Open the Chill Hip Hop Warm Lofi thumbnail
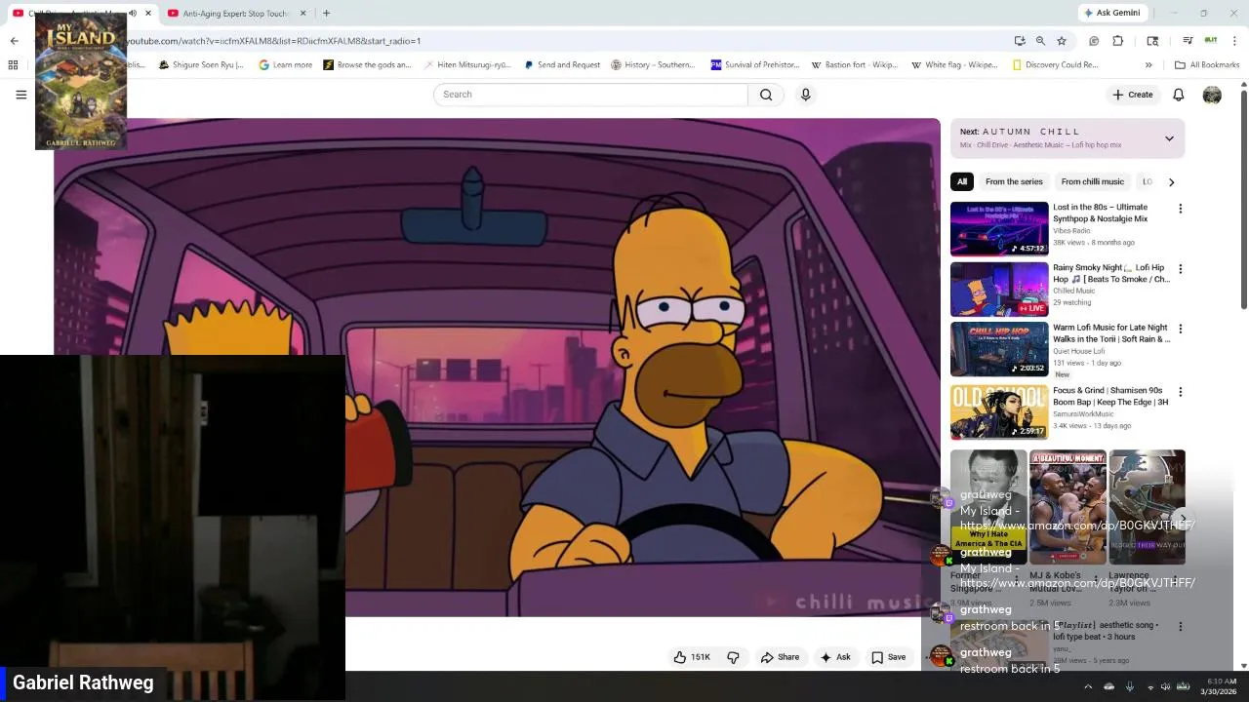 click(999, 349)
